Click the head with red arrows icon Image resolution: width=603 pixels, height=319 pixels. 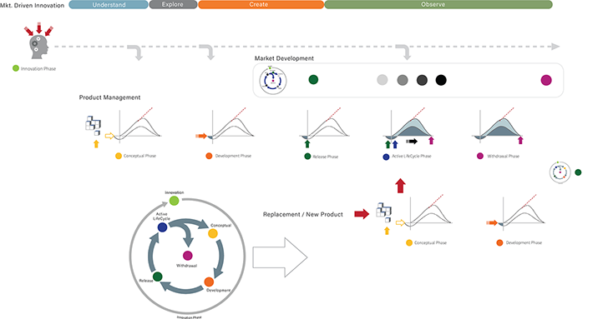click(x=38, y=41)
